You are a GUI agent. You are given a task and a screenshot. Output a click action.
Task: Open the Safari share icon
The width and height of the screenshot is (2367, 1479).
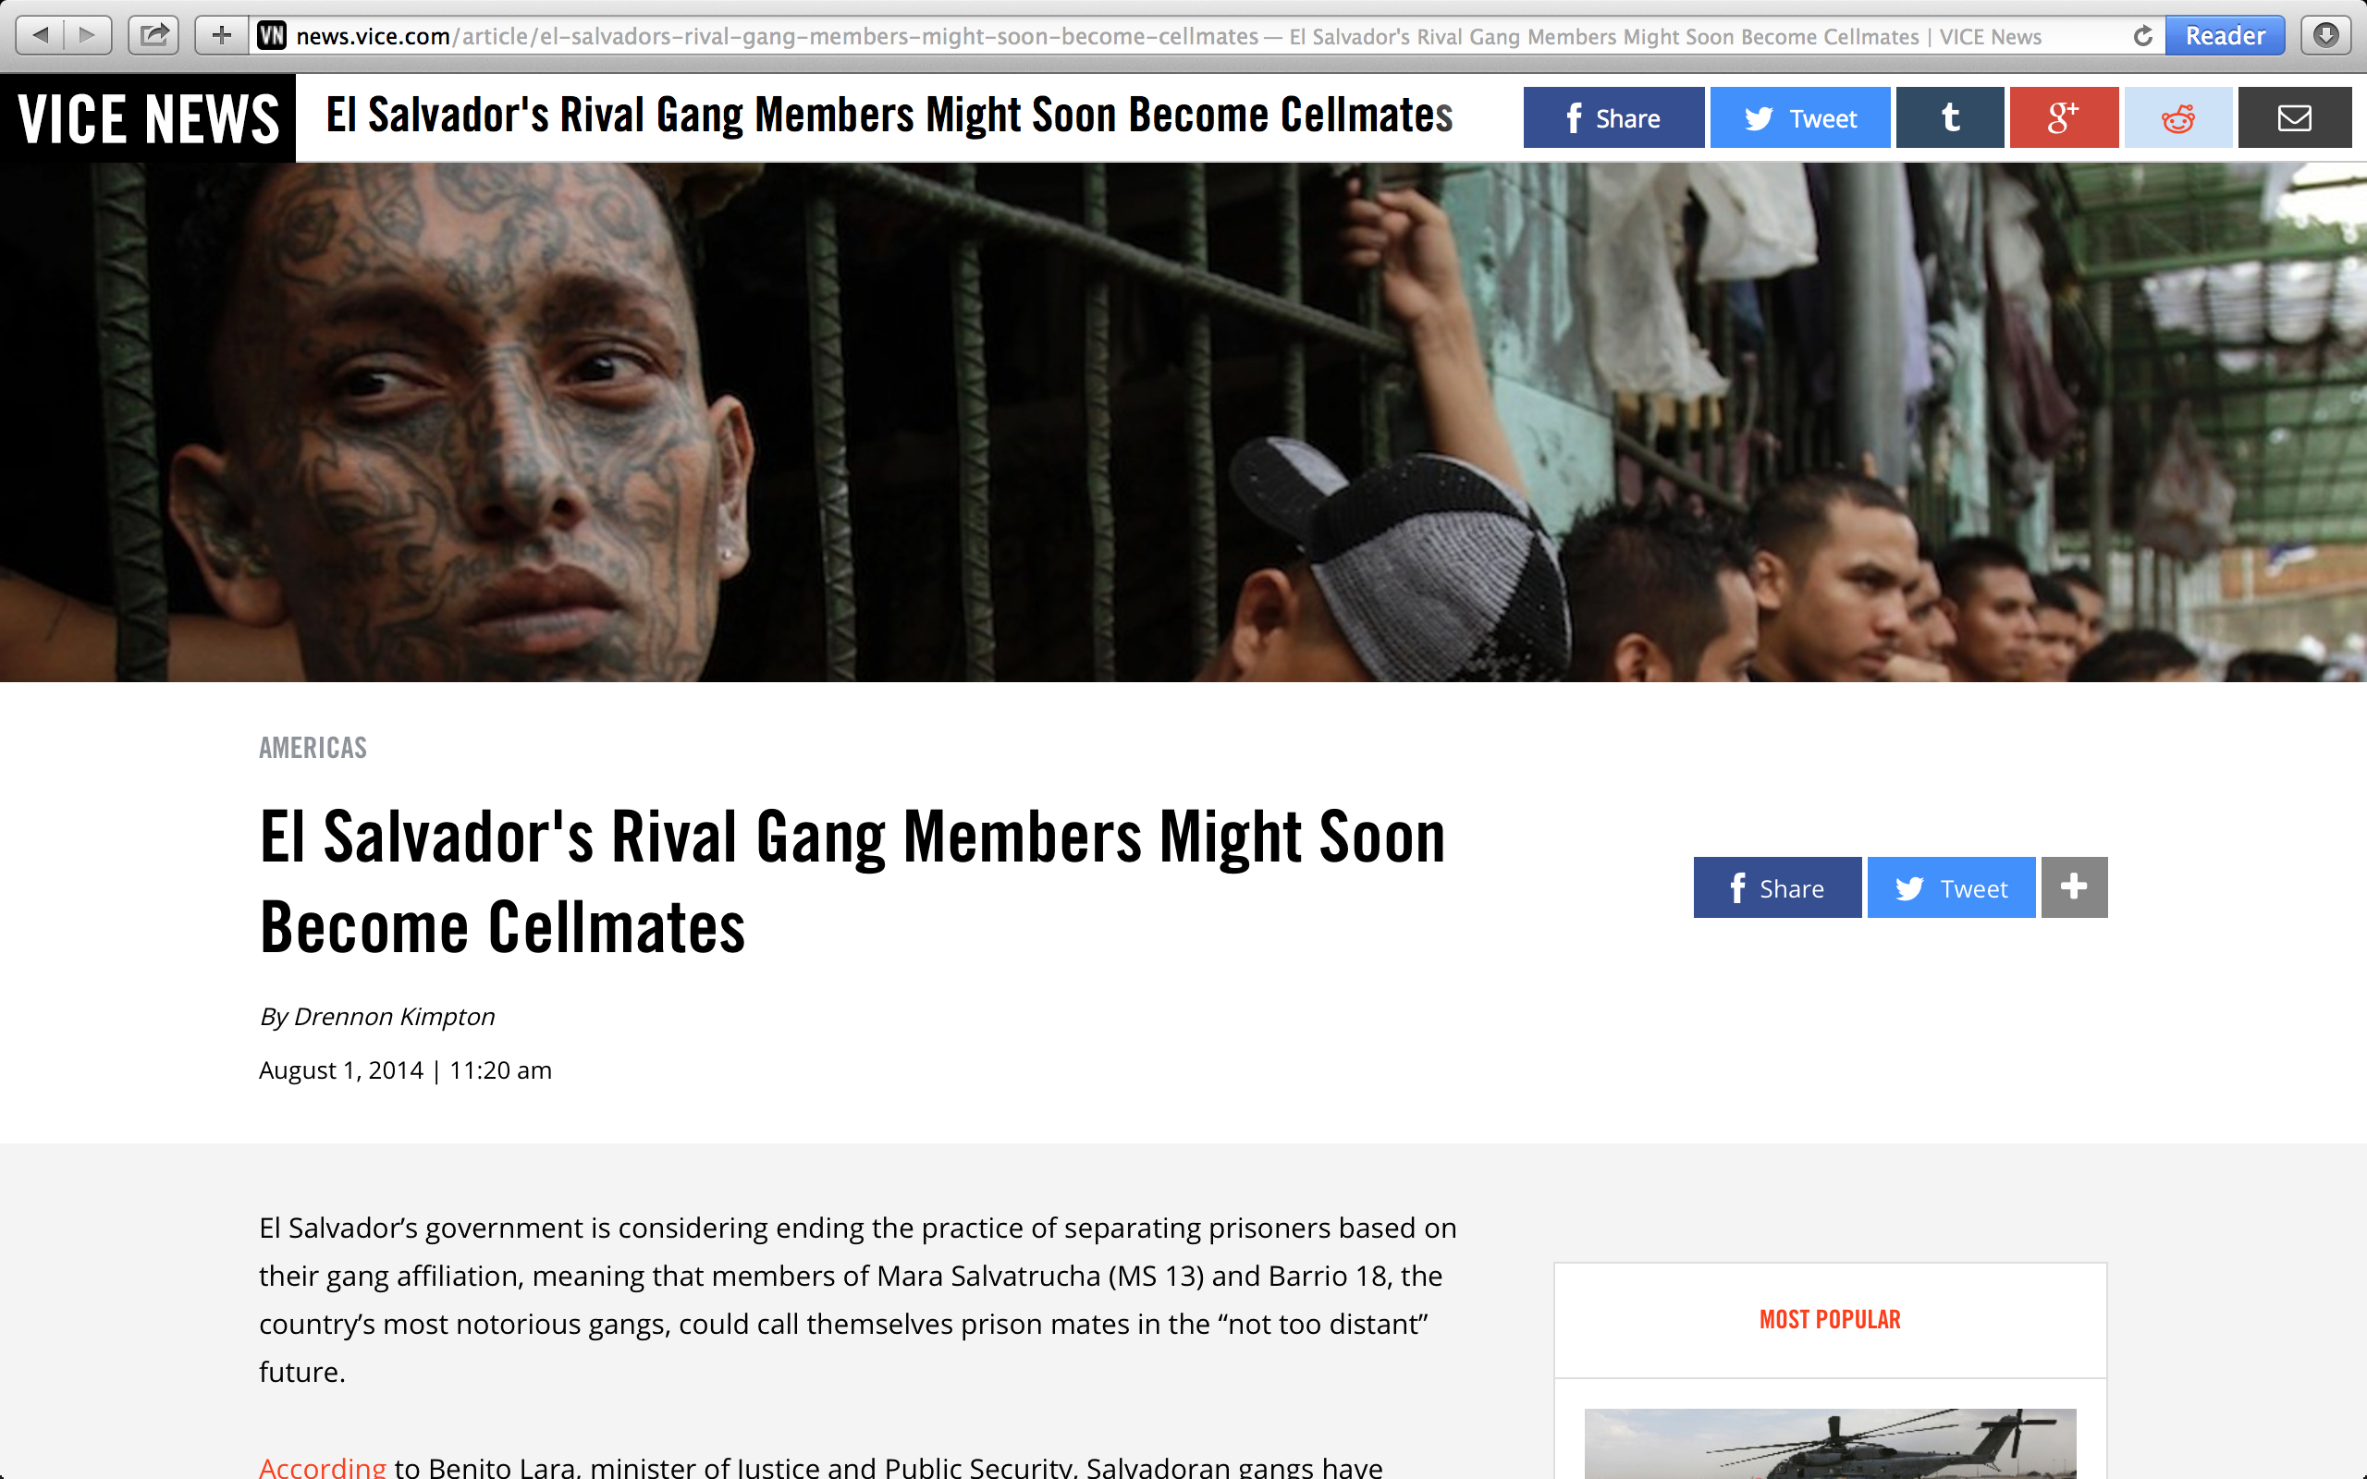click(x=153, y=36)
